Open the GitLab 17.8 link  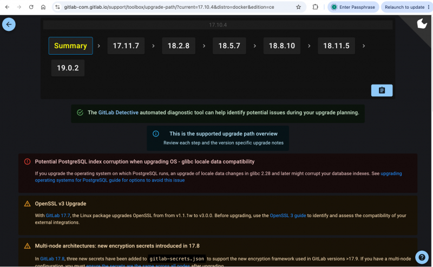pyautogui.click(x=52, y=259)
